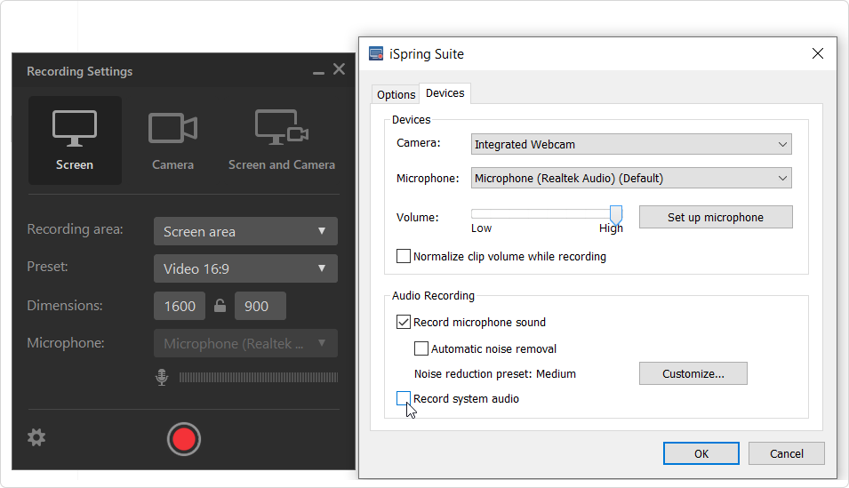Click the microphone level meter bar
This screenshot has height=488, width=849.
pos(259,378)
